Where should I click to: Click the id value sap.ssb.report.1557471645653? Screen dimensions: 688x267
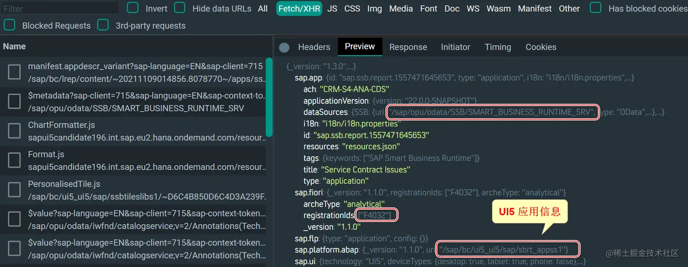371,135
